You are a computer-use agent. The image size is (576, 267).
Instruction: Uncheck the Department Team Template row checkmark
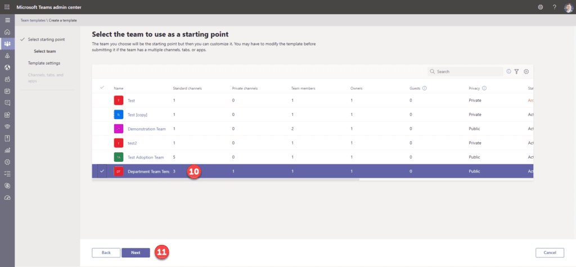[102, 171]
